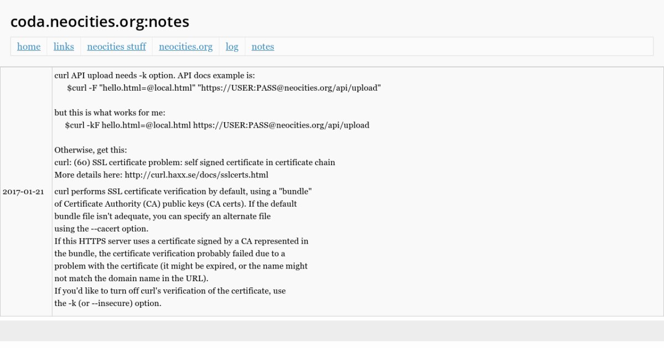
Task: Go to neocities.org
Action: (185, 46)
